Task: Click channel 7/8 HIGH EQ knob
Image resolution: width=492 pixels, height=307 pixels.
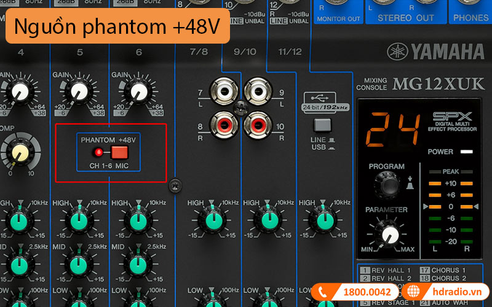Action: pyautogui.click(x=213, y=221)
